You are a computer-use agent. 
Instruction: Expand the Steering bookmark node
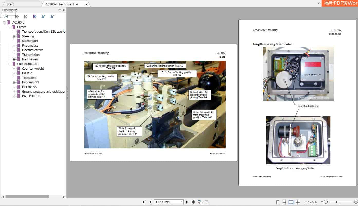click(14, 36)
